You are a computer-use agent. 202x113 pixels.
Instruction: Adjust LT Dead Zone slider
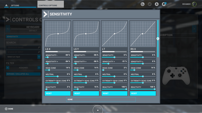[x=114, y=70]
